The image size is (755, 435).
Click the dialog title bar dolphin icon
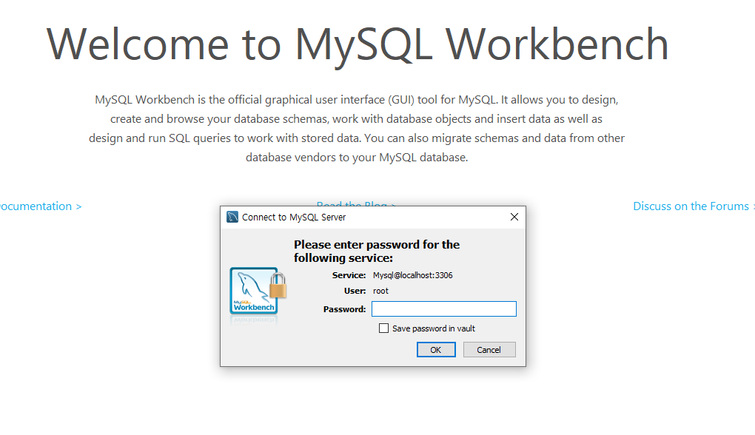[x=232, y=217]
